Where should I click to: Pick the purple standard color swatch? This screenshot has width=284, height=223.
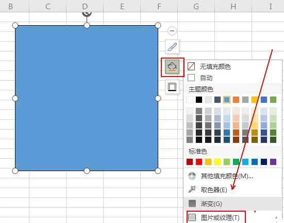tap(273, 162)
